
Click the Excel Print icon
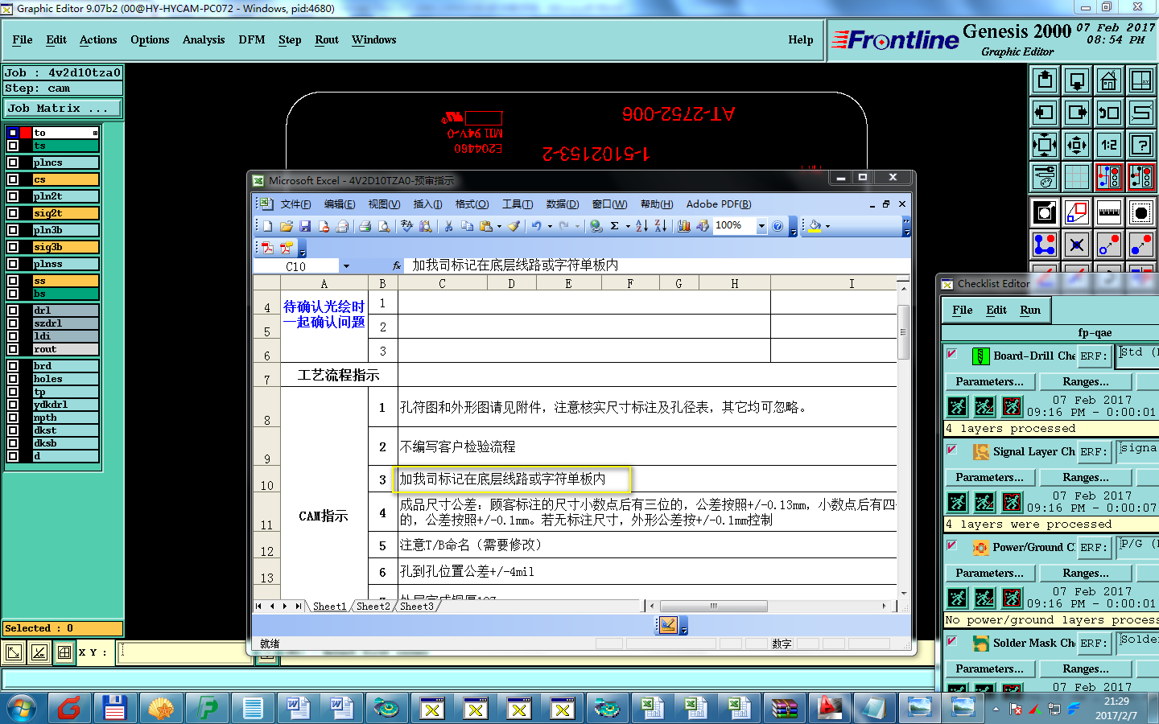coord(365,226)
